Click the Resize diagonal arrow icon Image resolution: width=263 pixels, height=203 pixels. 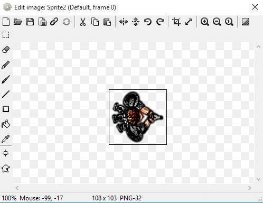(189, 22)
